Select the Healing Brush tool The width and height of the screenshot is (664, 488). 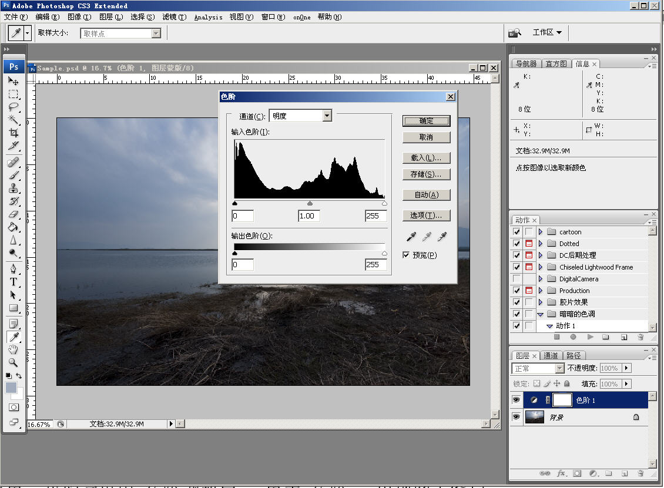[13, 162]
